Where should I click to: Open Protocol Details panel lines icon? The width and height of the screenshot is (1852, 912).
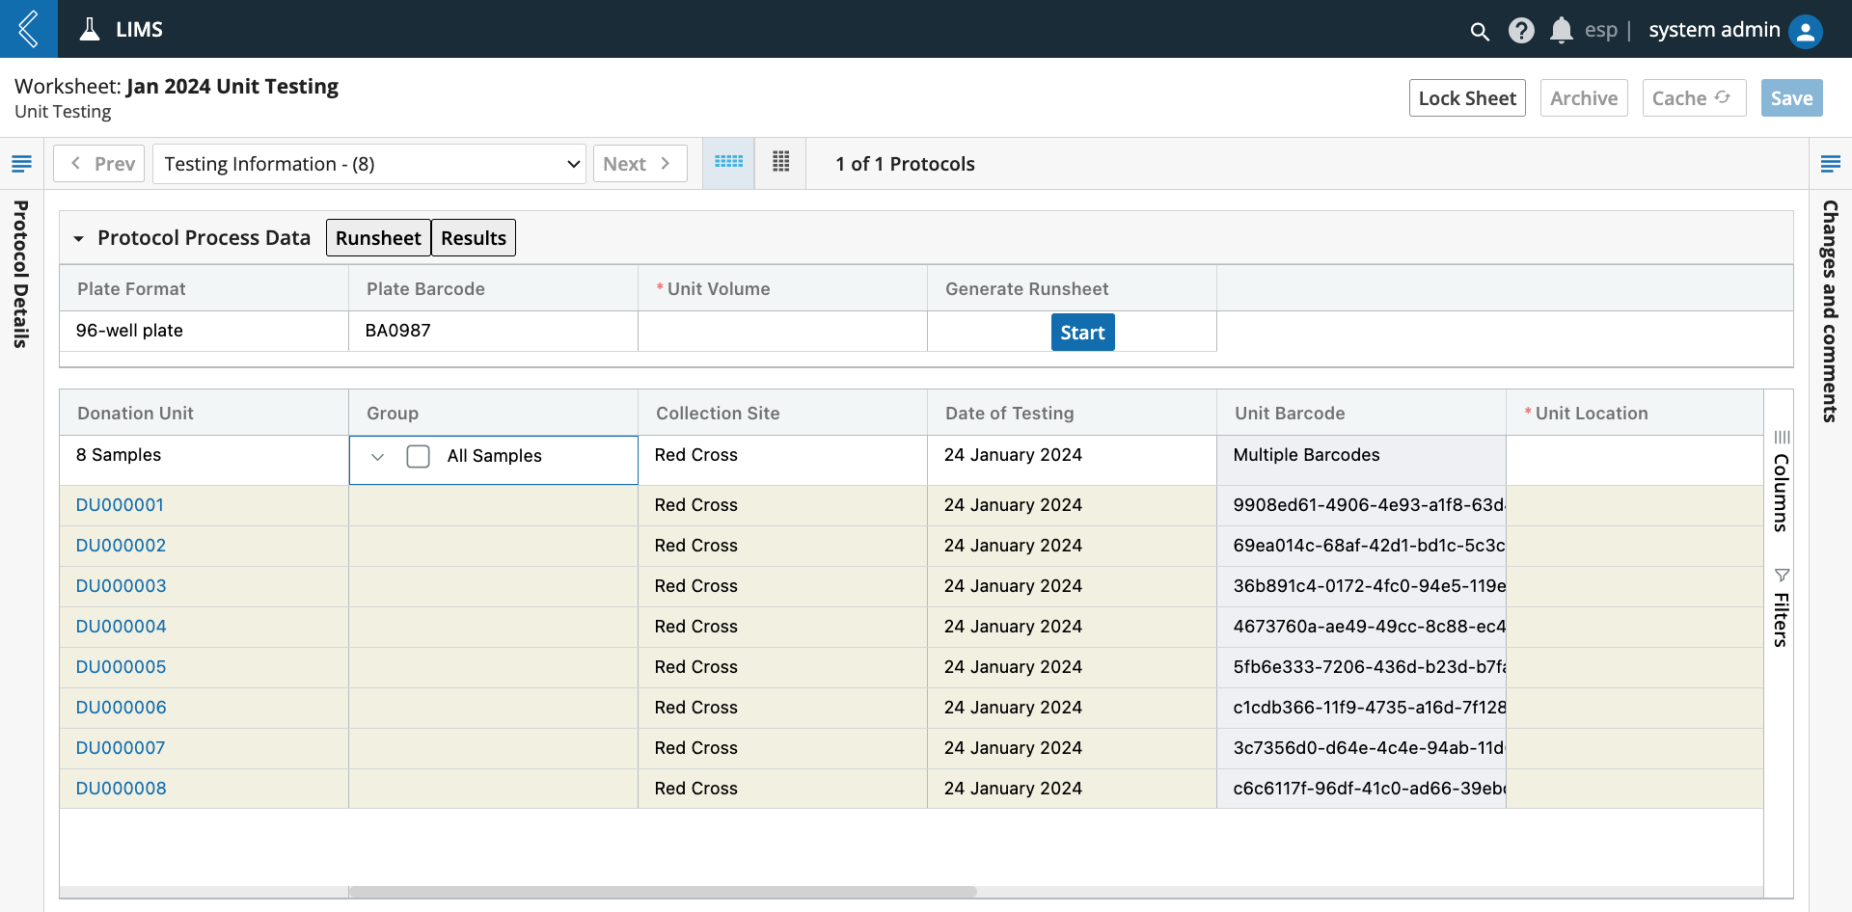(21, 164)
